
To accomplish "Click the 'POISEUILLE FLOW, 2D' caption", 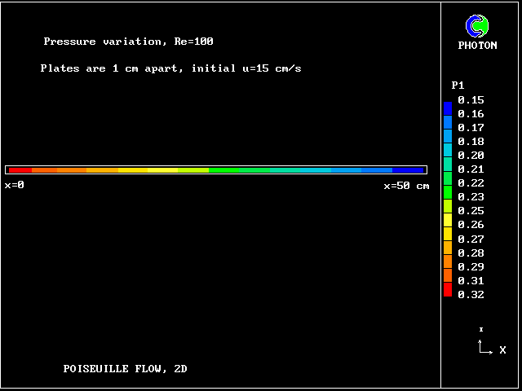I will tap(125, 369).
